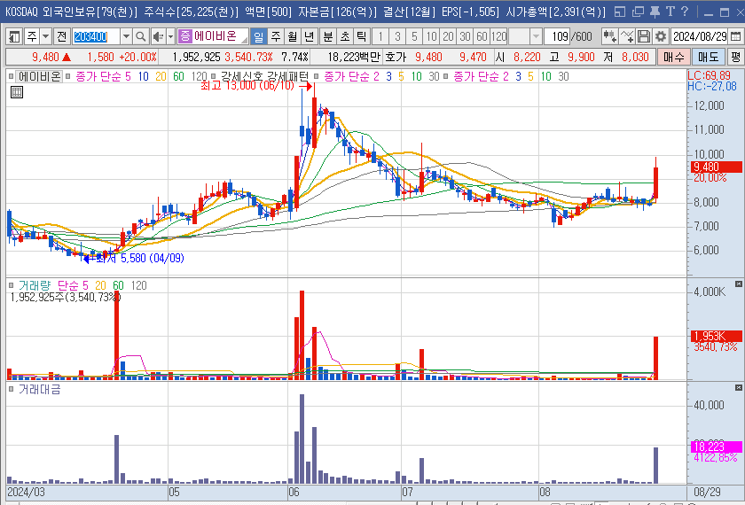Choose interval 60 button
The height and width of the screenshot is (505, 745).
(482, 36)
